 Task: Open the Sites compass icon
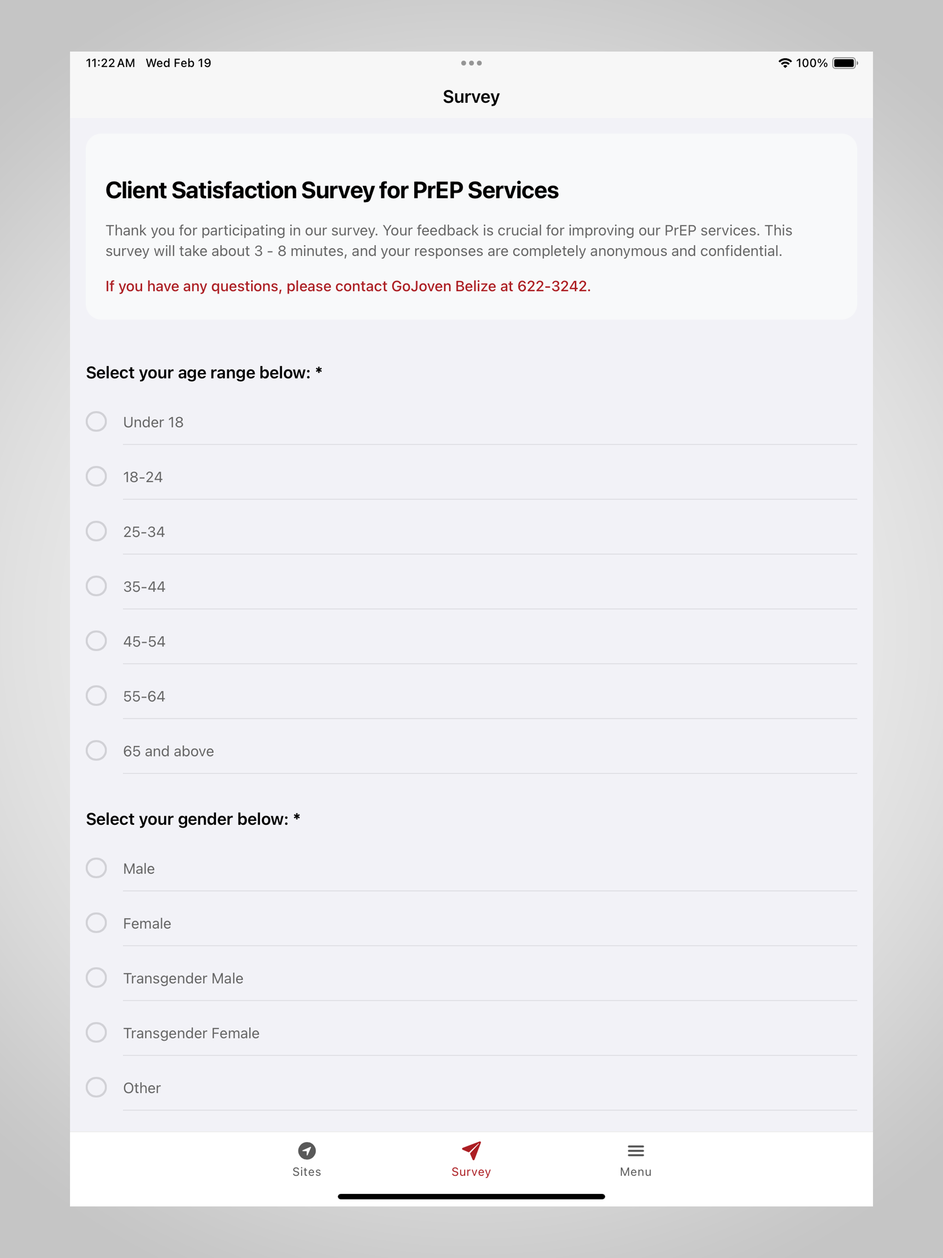coord(307,1151)
